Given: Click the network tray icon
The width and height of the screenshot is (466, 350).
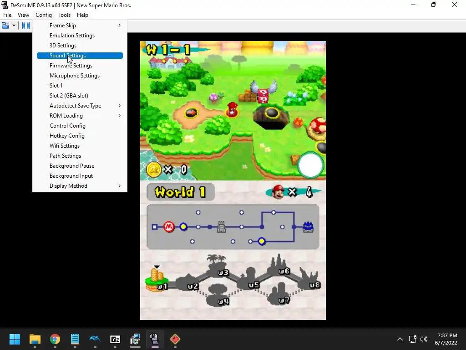Looking at the screenshot, I should (x=412, y=339).
